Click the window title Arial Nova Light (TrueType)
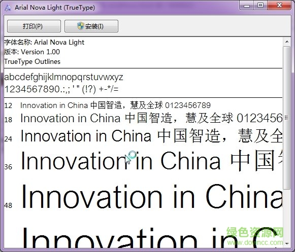The width and height of the screenshot is (295, 252). click(x=55, y=8)
